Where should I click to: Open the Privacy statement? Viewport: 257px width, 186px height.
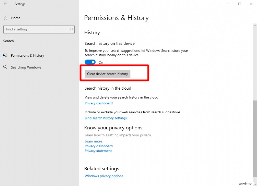98,151
